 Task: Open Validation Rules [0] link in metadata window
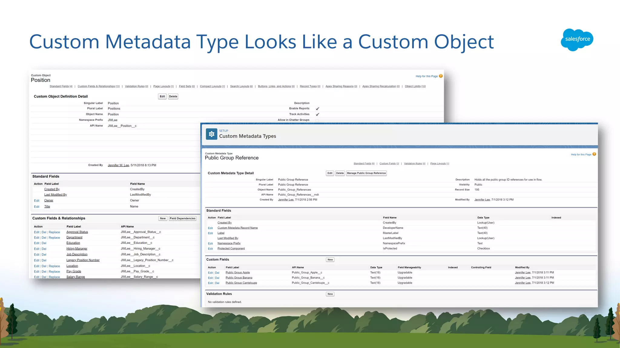click(x=414, y=164)
